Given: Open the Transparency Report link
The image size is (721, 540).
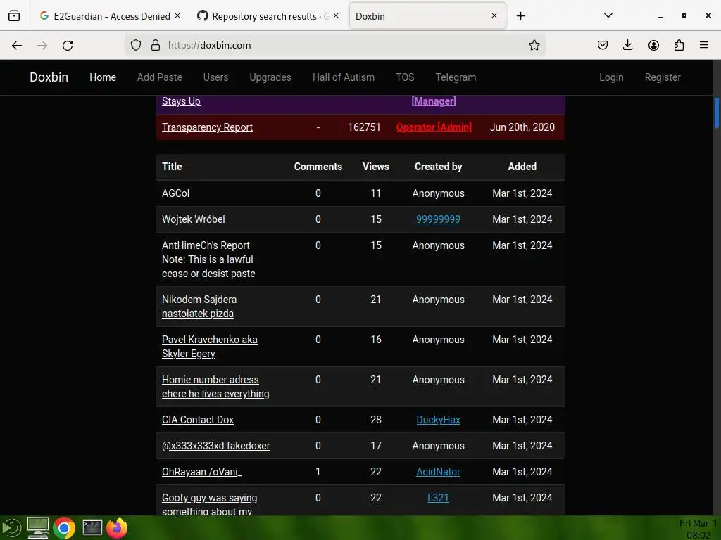Looking at the screenshot, I should tap(207, 127).
